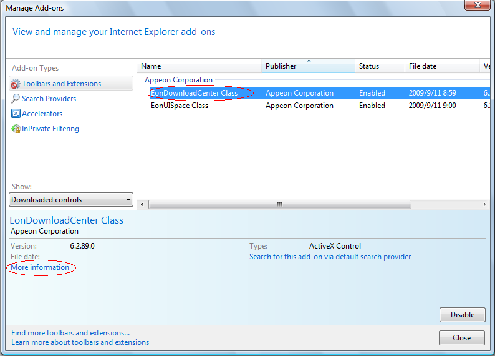The image size is (495, 356).
Task: Close the Manage Add-ons dialog
Action: click(461, 338)
